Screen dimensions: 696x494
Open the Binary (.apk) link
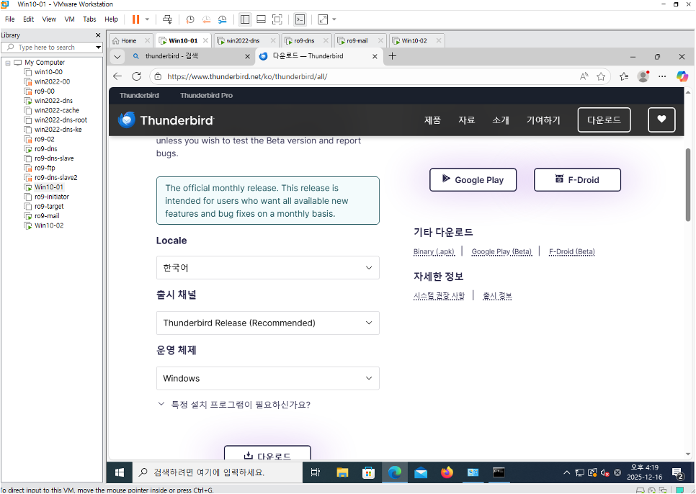434,251
